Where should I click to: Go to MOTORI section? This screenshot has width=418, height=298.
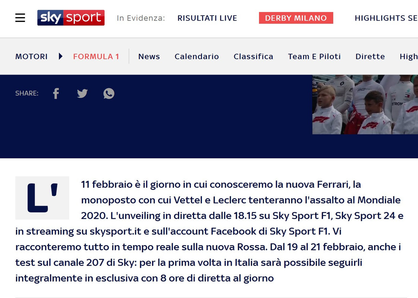pos(31,57)
